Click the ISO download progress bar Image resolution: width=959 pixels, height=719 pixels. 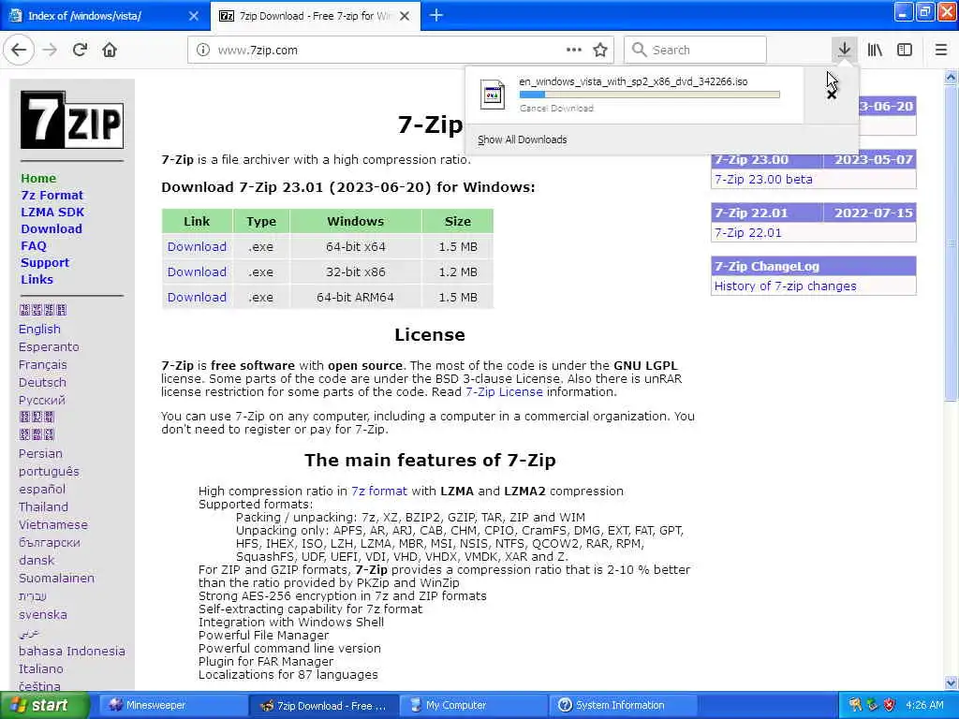(x=650, y=95)
